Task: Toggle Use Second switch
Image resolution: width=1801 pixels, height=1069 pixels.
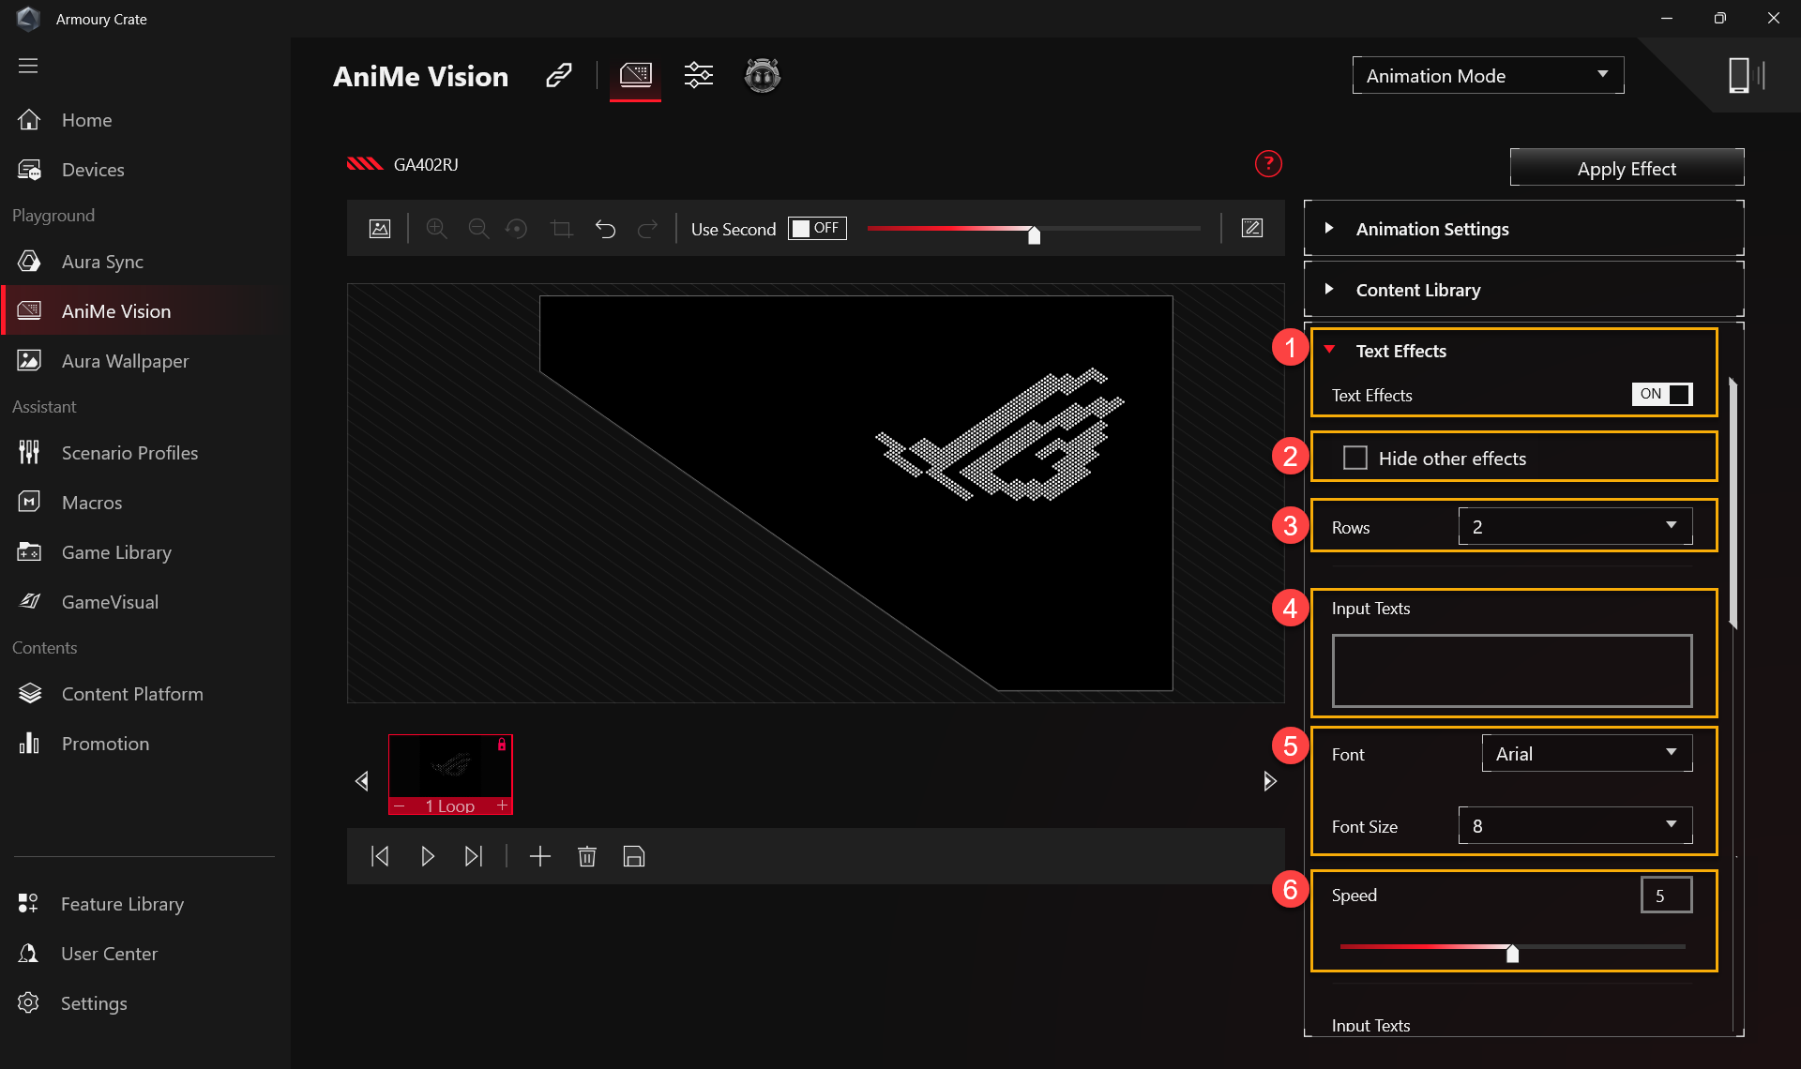Action: (816, 229)
